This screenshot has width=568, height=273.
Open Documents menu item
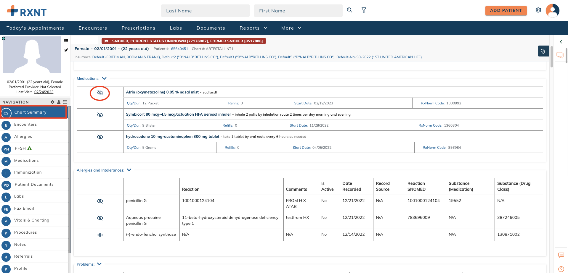click(211, 28)
